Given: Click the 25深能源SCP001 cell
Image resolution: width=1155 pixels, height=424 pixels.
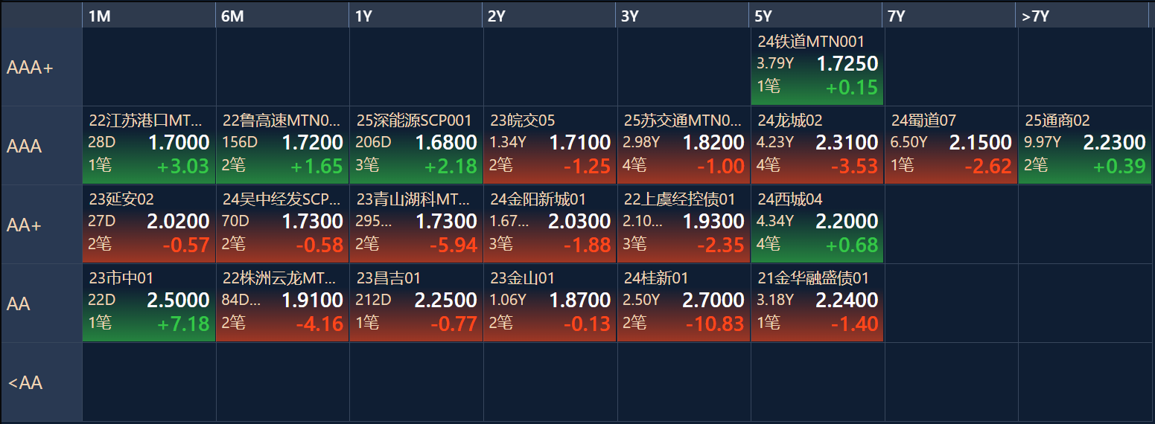Looking at the screenshot, I should [x=416, y=146].
